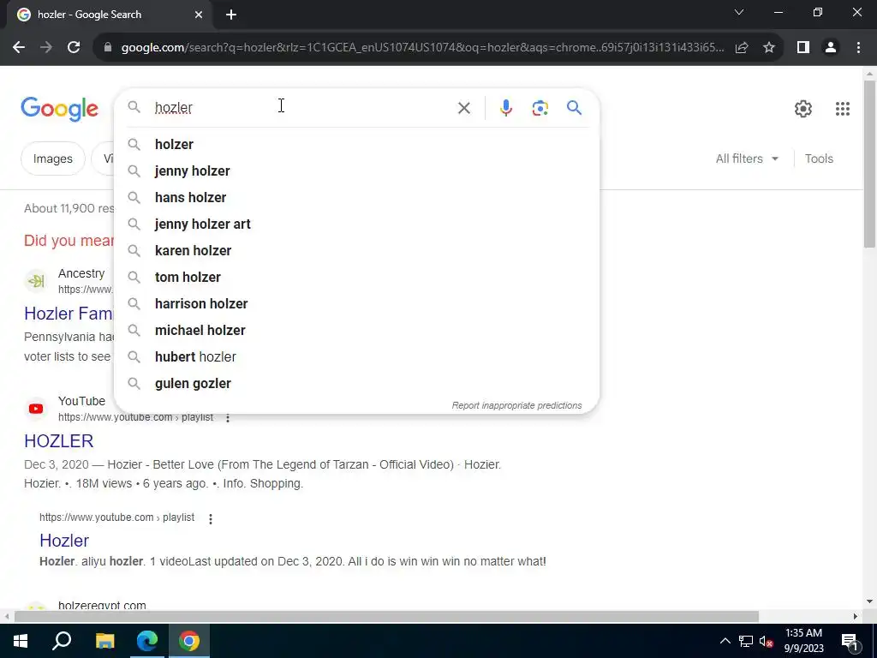Share this page from the address bar
Viewport: 877px width, 658px height.
coord(742,48)
